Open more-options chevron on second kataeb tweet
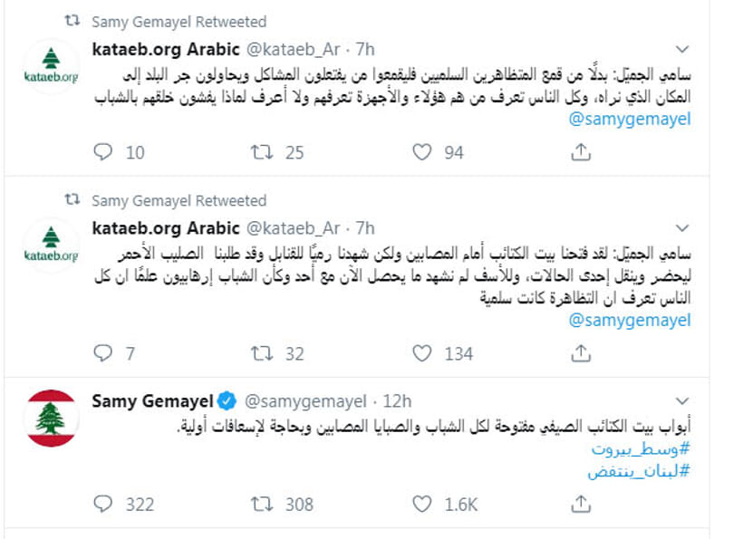The height and width of the screenshot is (539, 743). pyautogui.click(x=682, y=228)
